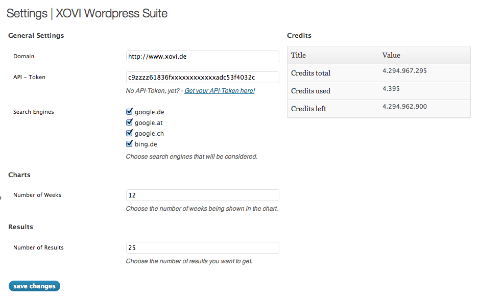Click the save changes button
The height and width of the screenshot is (299, 478).
[x=34, y=286]
